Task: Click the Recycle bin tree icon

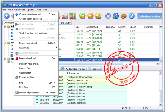Action: (x=8, y=62)
